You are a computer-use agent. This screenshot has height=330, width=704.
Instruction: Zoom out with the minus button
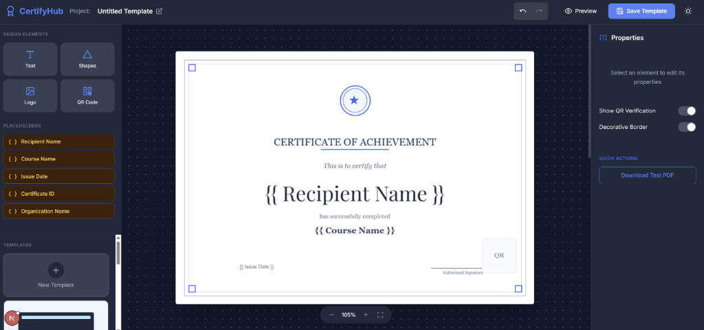[331, 315]
